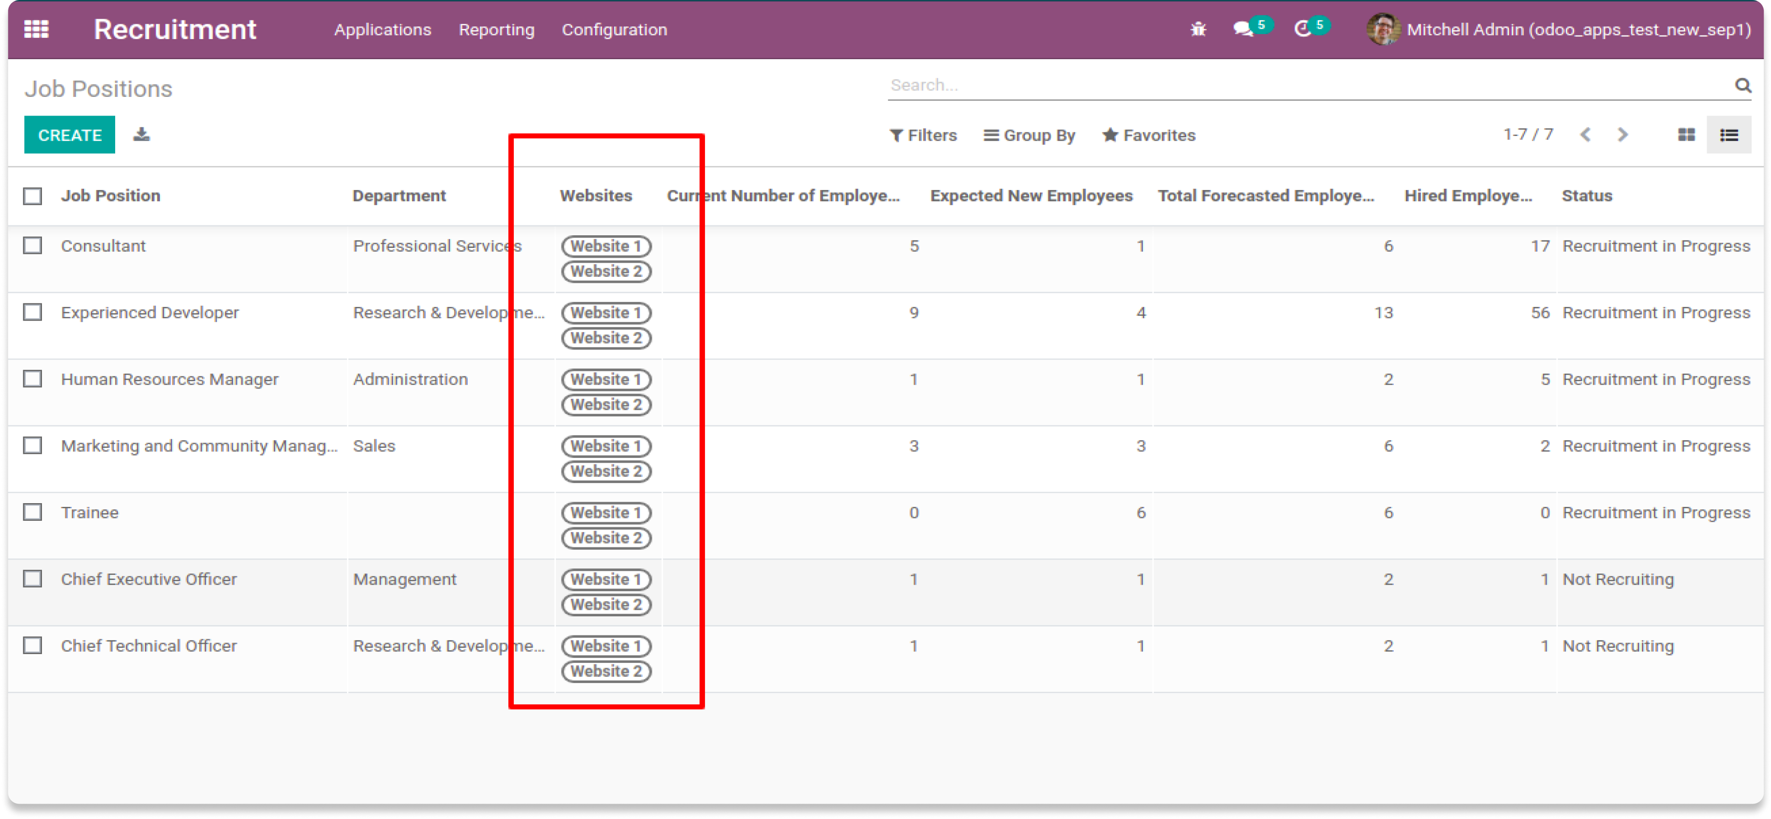This screenshot has width=1771, height=819.
Task: Open the Chief Technical Officer record
Action: point(148,646)
